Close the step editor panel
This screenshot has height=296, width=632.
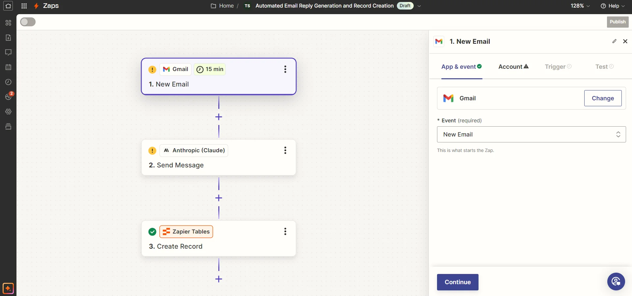(625, 41)
